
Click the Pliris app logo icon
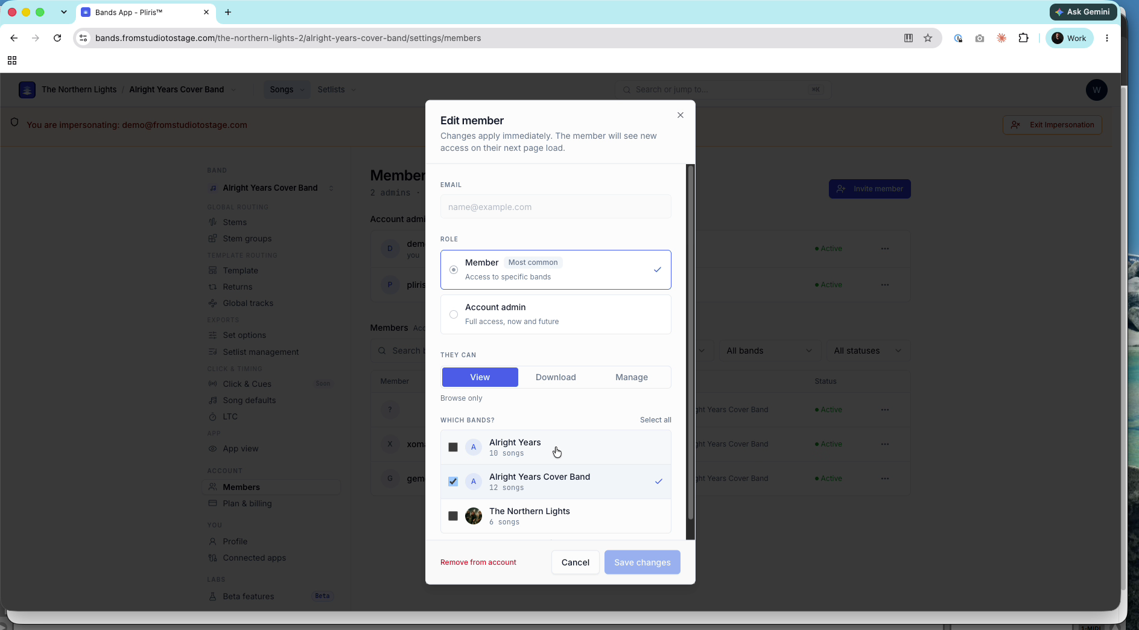(x=27, y=89)
